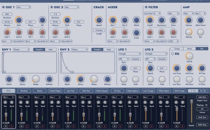Click the Amp Pan knob
The image size is (210, 130).
(200, 32)
